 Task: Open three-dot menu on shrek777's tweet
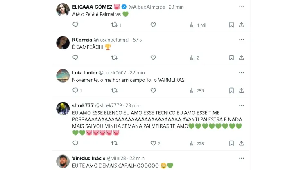[241, 105]
